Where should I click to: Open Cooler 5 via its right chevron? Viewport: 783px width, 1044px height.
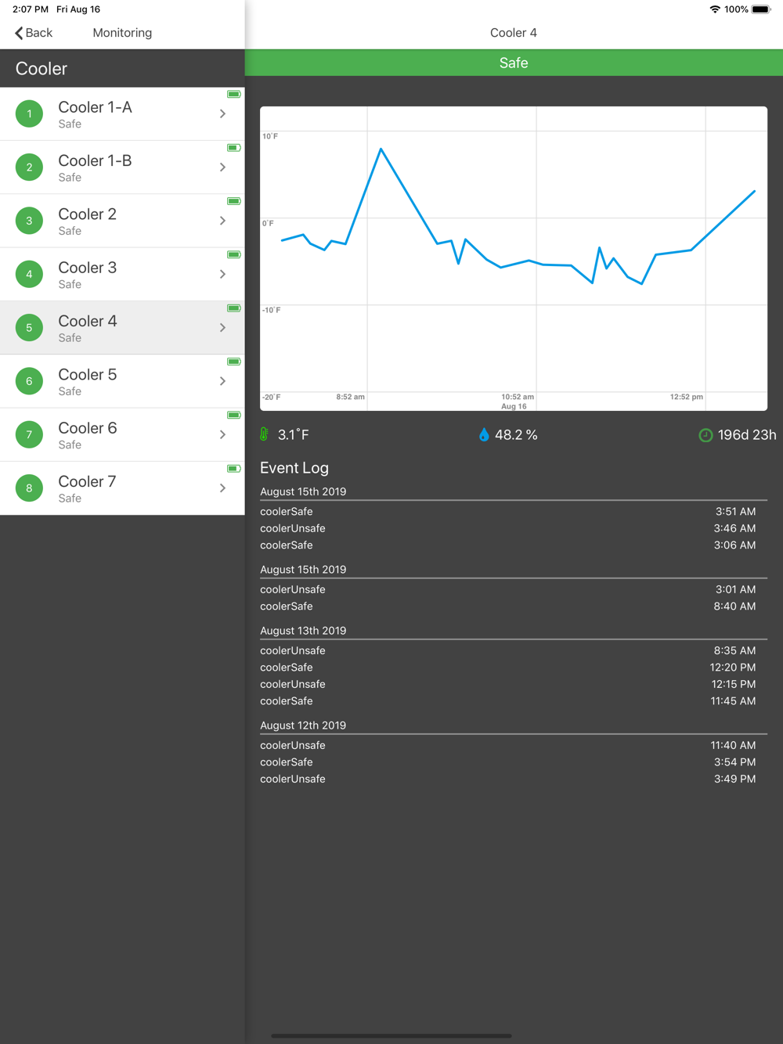(x=223, y=381)
